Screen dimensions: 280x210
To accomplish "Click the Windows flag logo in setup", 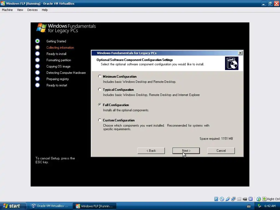I will [41, 28].
